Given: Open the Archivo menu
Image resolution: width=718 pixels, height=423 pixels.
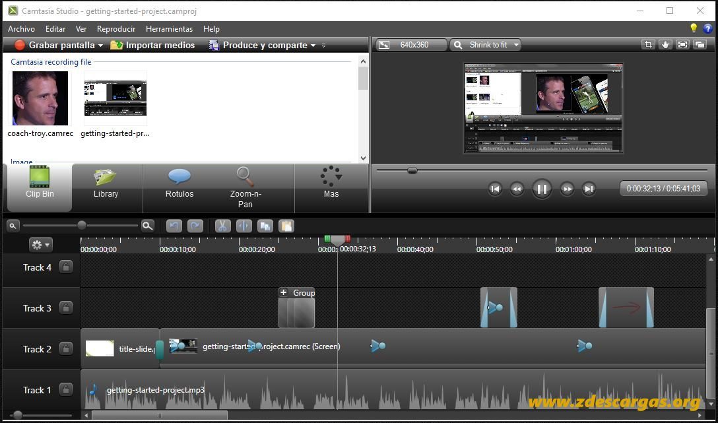Looking at the screenshot, I should [x=22, y=29].
